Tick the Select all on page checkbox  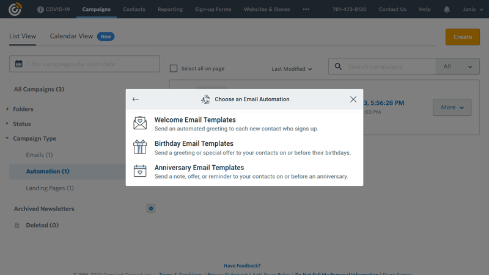point(174,69)
